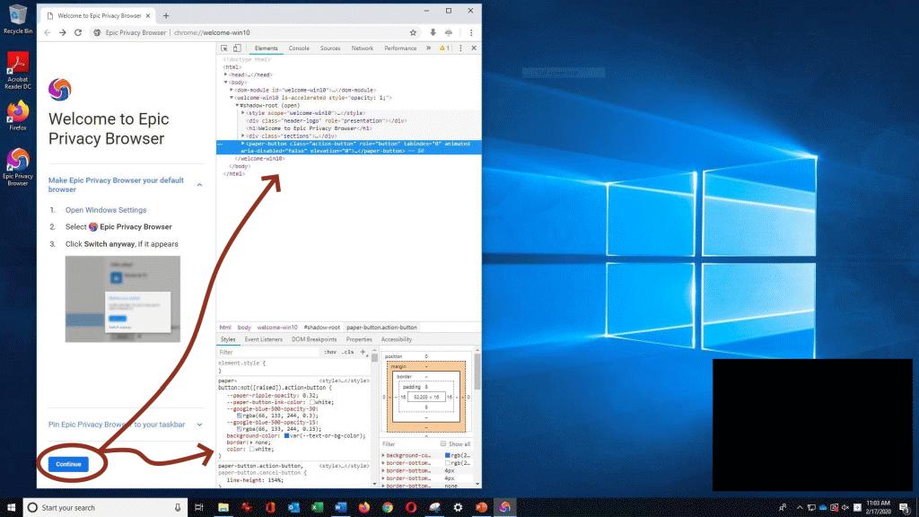Open the DOM Breakpoints tab
This screenshot has height=517, width=919.
click(314, 339)
